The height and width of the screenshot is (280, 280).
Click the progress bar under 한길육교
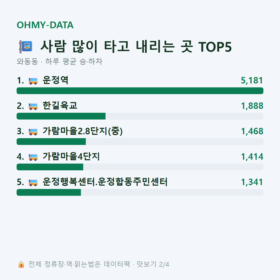pos(140,116)
